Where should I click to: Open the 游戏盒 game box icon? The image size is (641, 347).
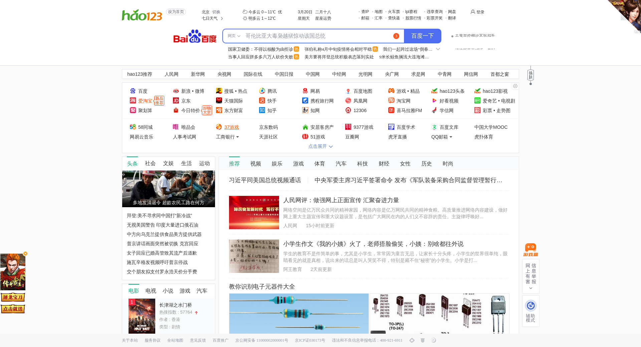[530, 250]
